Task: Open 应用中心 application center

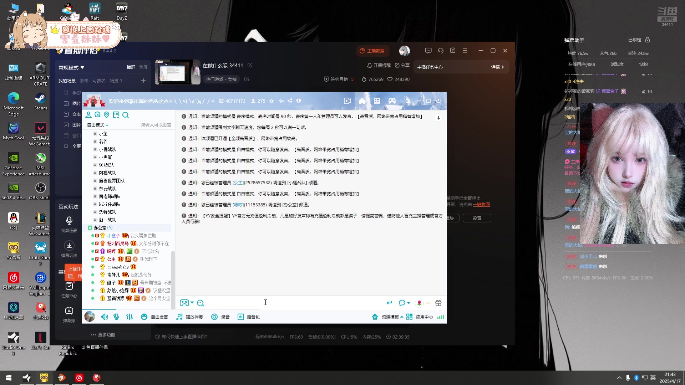Action: 420,317
